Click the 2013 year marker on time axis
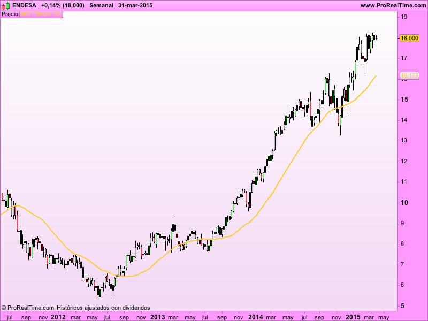428x321 pixels. click(158, 317)
